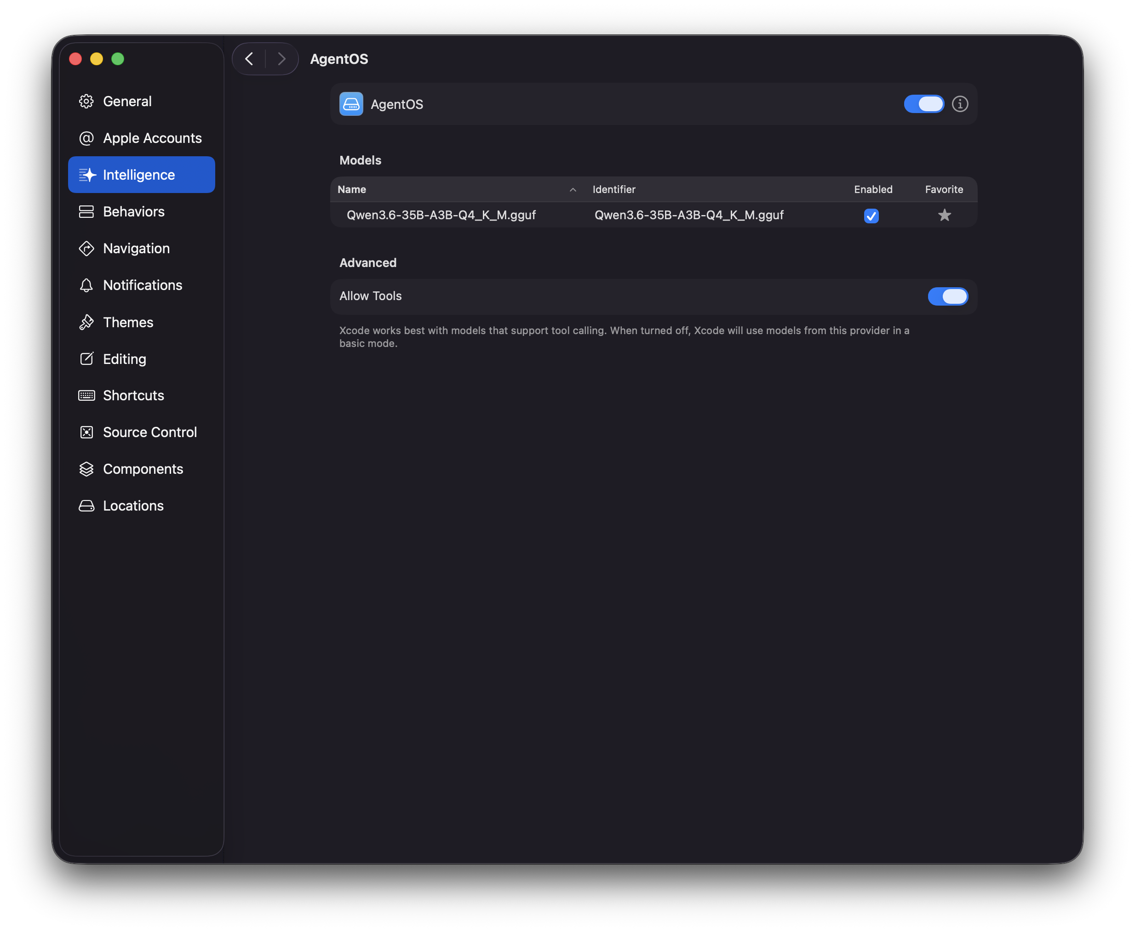This screenshot has width=1135, height=932.
Task: Open Source Control settings
Action: pos(141,432)
